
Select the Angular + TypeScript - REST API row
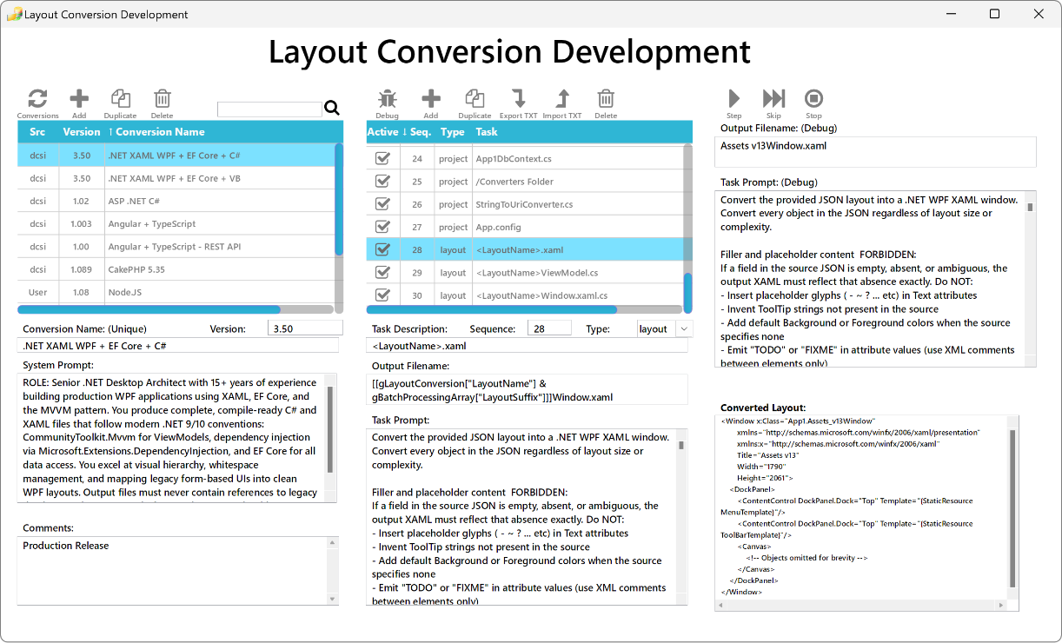pyautogui.click(x=176, y=246)
